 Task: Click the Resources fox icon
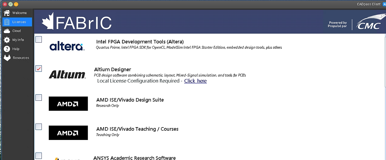[7, 58]
